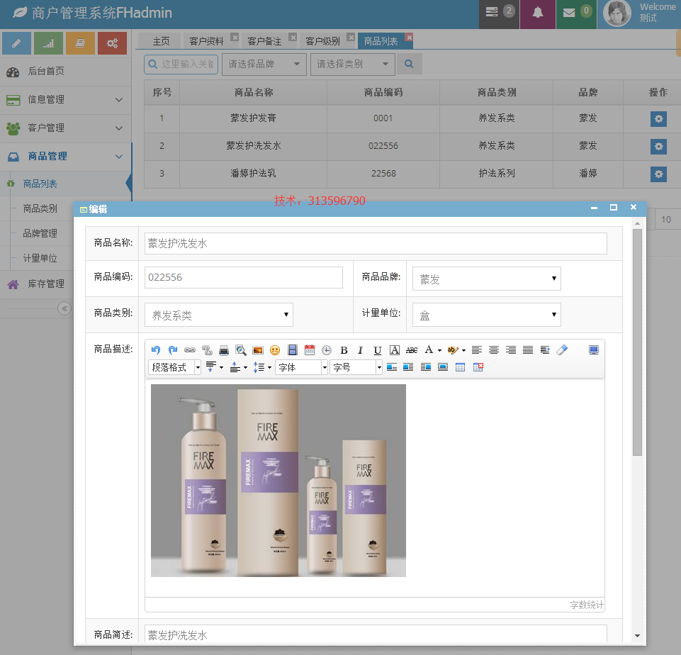The height and width of the screenshot is (655, 681).
Task: Expand 客户管理 sidebar menu
Action: [66, 128]
